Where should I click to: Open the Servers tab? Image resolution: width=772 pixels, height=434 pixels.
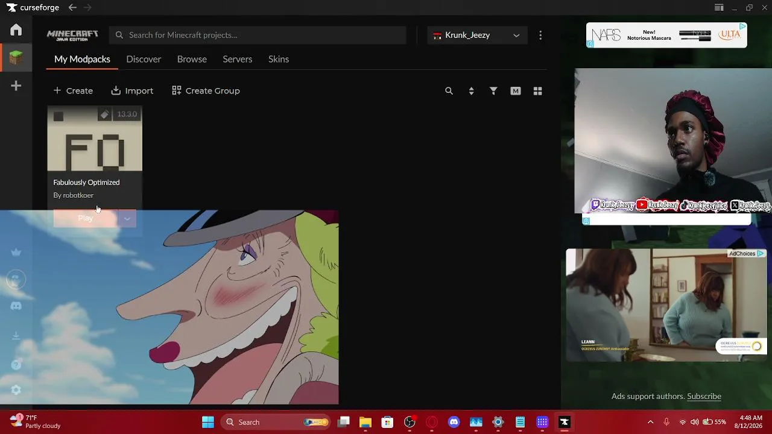[238, 59]
